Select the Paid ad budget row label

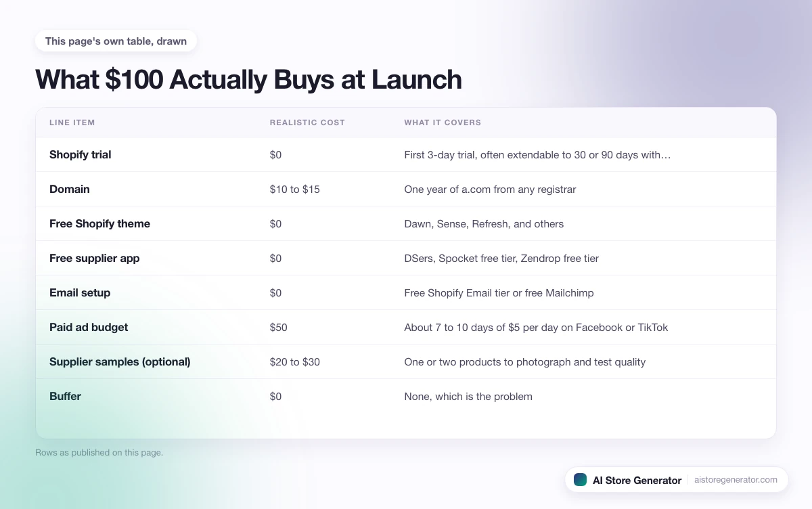(89, 327)
